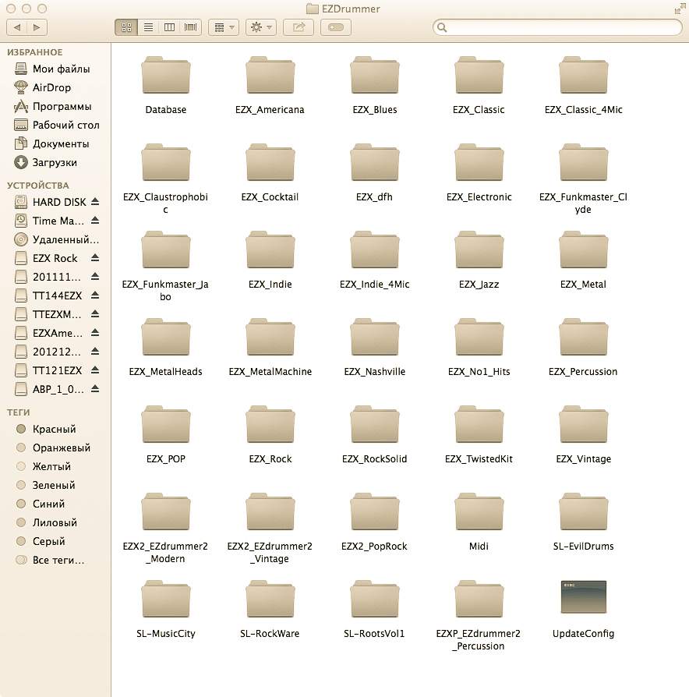
Task: Go back using the back arrow
Action: [18, 27]
